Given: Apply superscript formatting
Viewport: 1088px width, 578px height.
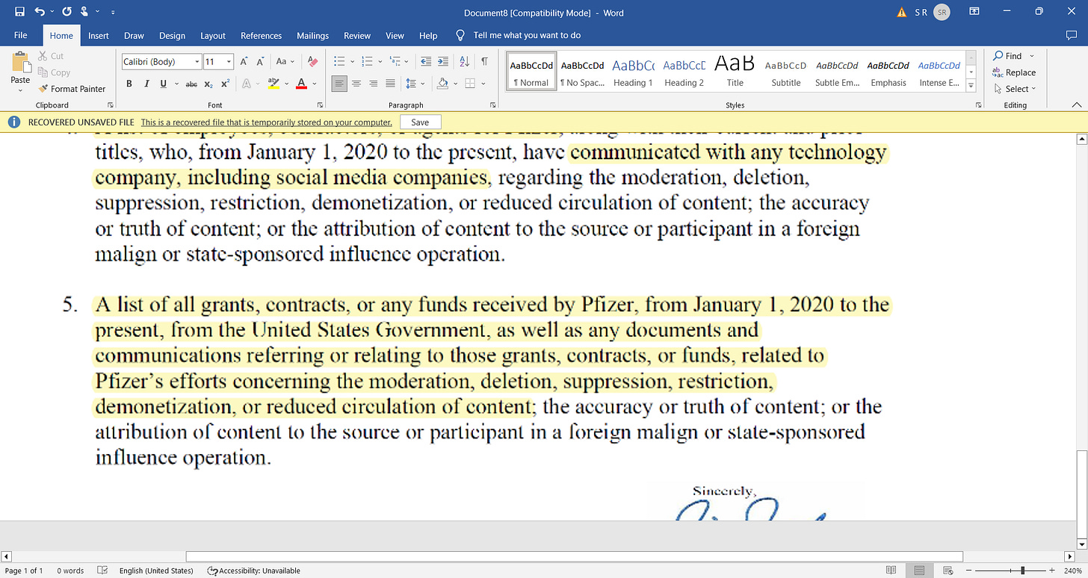Looking at the screenshot, I should [225, 84].
